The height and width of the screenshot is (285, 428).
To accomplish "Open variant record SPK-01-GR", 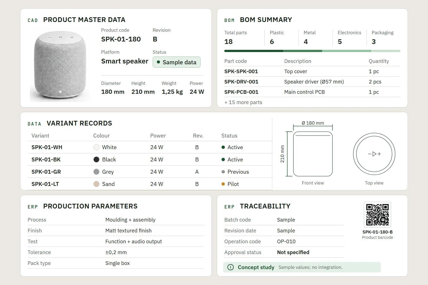I will [x=46, y=172].
